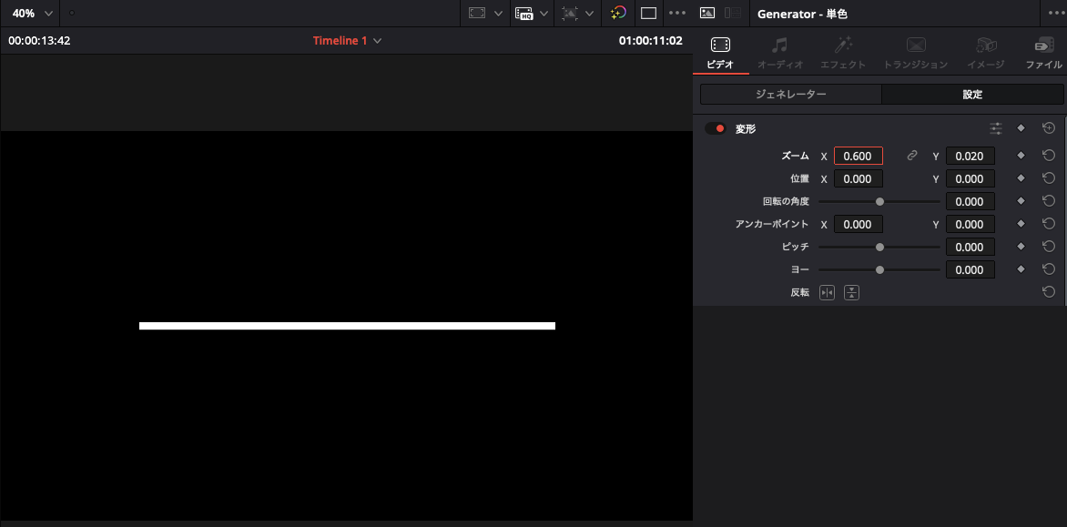Click the vertical flip icon beside 反転
This screenshot has height=527, width=1067.
852,292
